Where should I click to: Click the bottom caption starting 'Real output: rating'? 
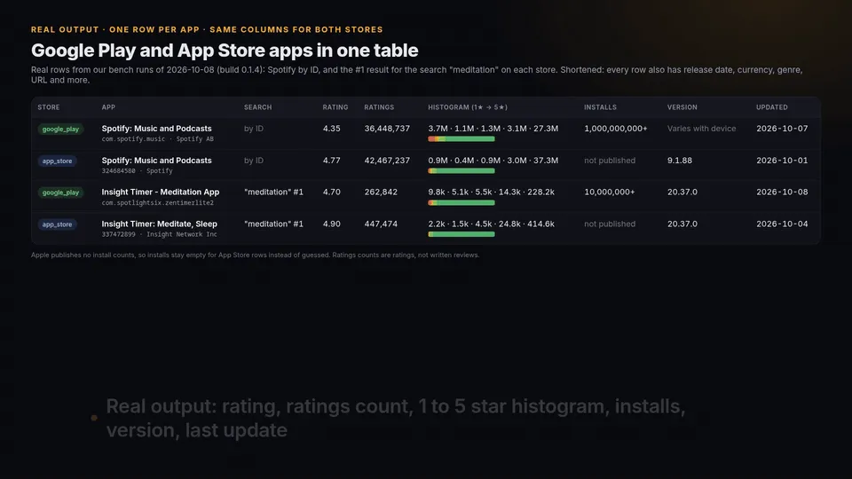[x=396, y=418]
